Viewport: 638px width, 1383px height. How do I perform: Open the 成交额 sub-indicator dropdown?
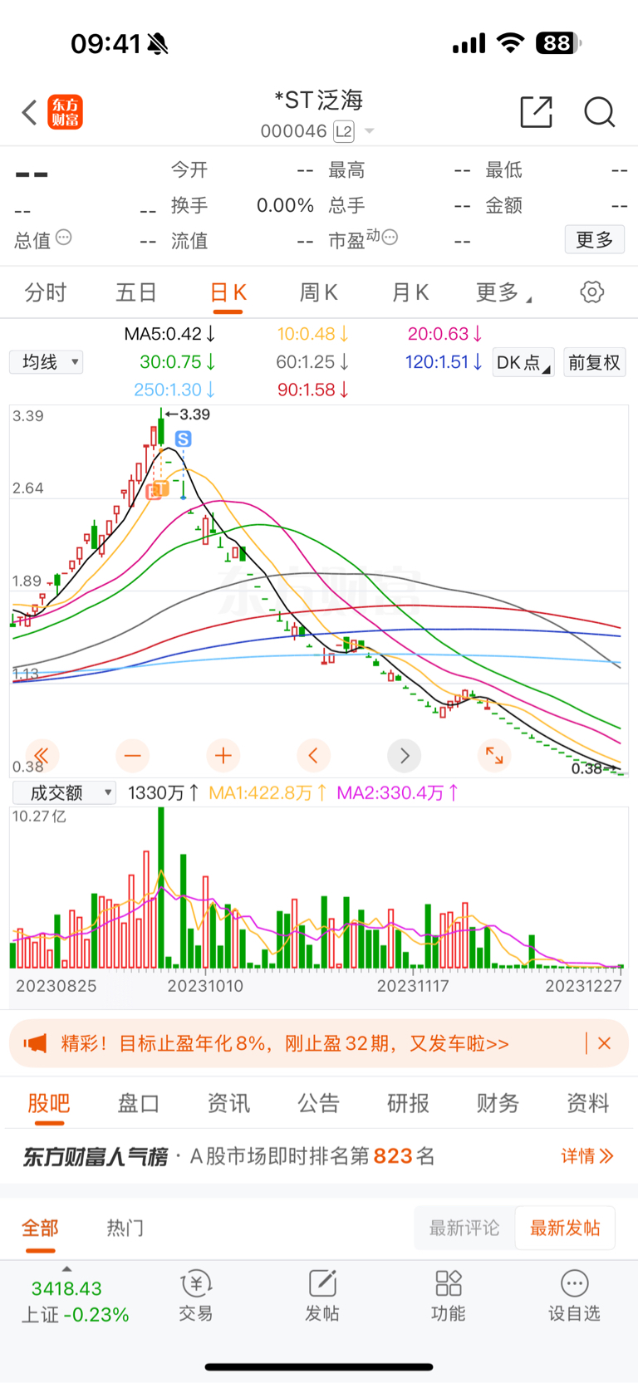(x=64, y=792)
